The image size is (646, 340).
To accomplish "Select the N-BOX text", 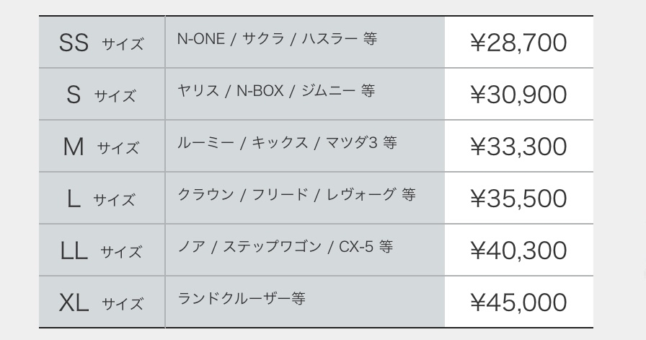I will tap(262, 92).
